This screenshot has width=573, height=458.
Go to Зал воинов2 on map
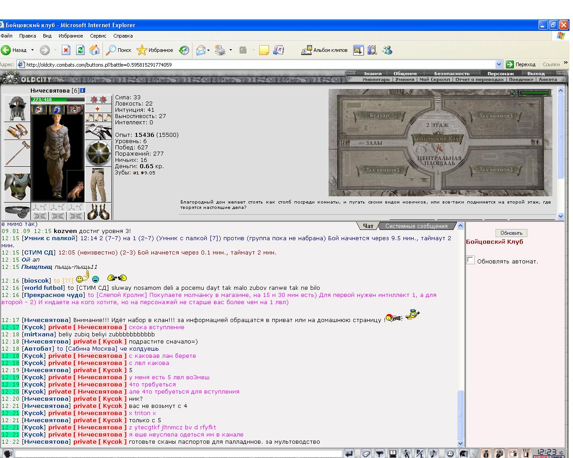496,170
